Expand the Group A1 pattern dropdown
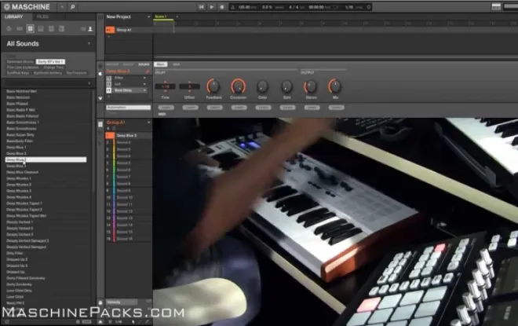The height and width of the screenshot is (326, 518). click(x=148, y=123)
